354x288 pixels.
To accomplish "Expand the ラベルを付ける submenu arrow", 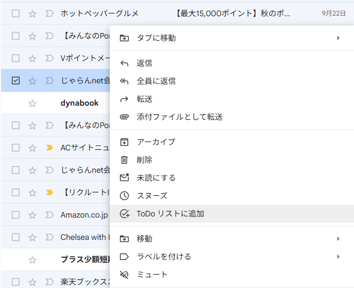I will pyautogui.click(x=338, y=257).
